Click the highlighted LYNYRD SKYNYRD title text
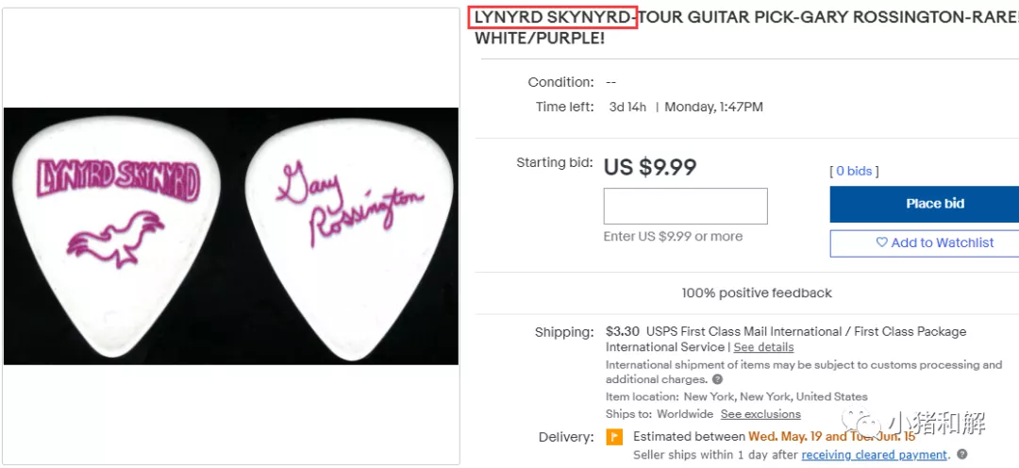Screen dimensions: 1019x468 point(554,17)
